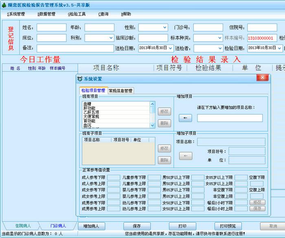The image size is (285, 238).
Task: Open the C查询 menu
Action: click(x=103, y=14)
